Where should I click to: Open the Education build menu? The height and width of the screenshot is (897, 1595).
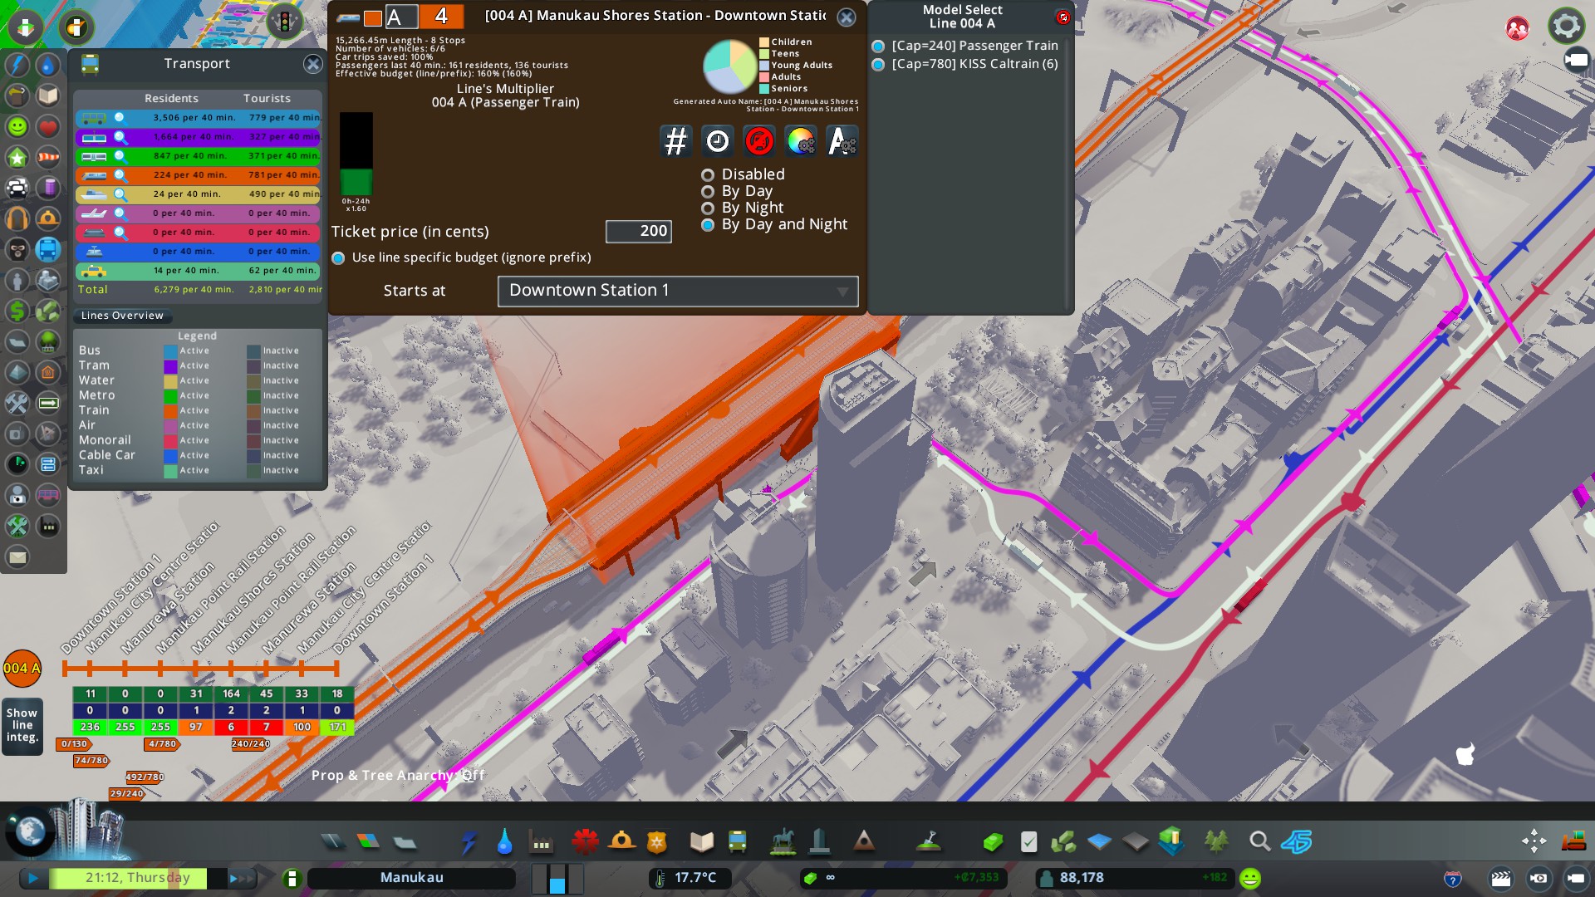click(x=701, y=842)
